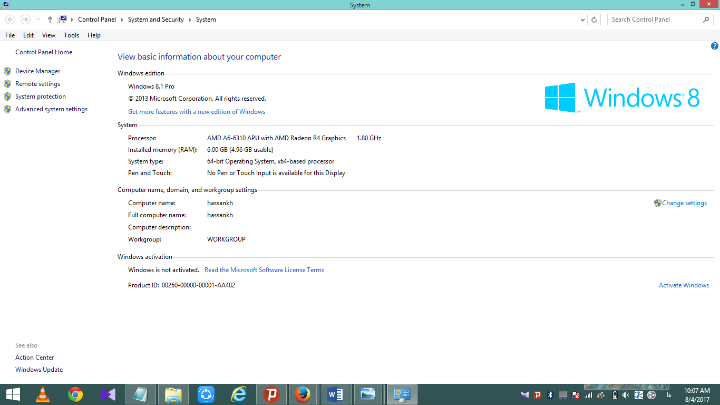The height and width of the screenshot is (405, 720).
Task: Launch Google Chrome from taskbar
Action: point(75,394)
